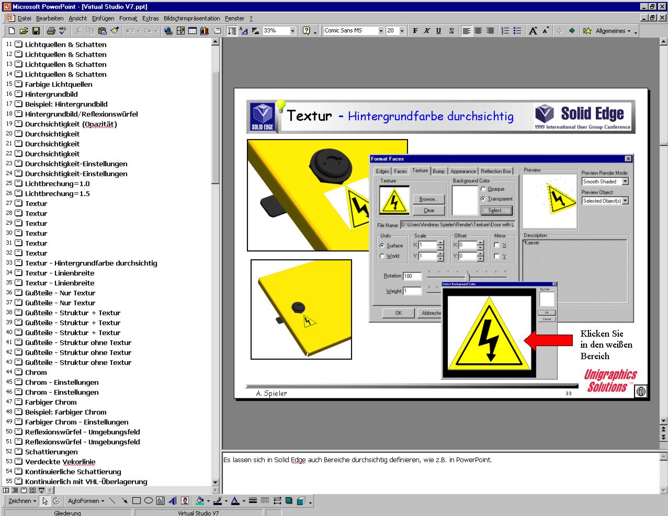
Task: Select the Rectangle drawing tool
Action: pyautogui.click(x=137, y=501)
